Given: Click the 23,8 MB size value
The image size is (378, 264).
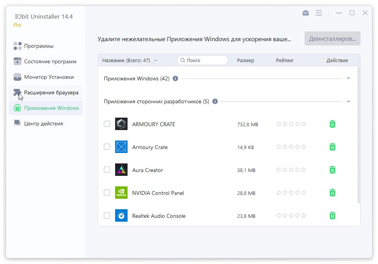Looking at the screenshot, I should tap(246, 216).
